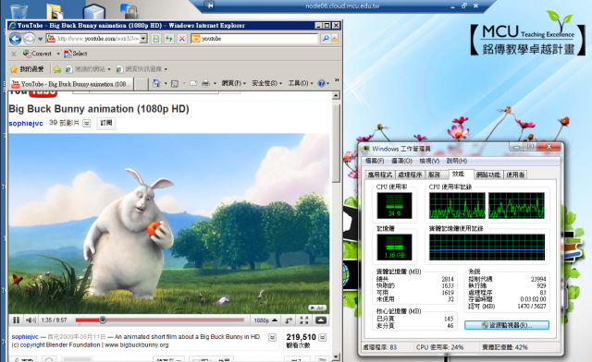Click the RSS feeds icon

click(x=175, y=84)
